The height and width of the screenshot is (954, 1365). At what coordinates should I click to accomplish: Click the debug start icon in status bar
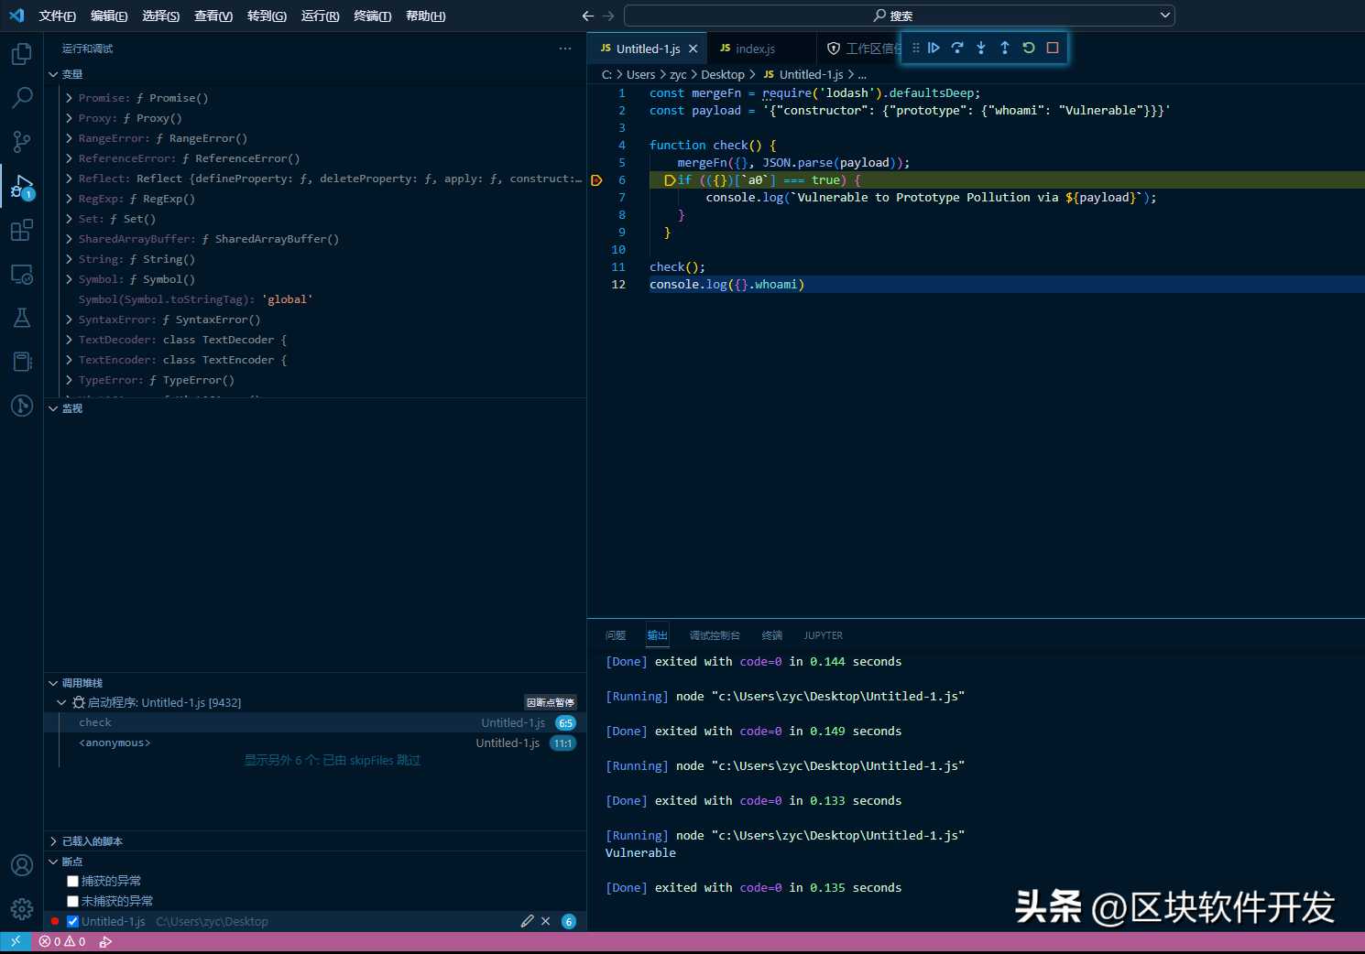tap(105, 941)
